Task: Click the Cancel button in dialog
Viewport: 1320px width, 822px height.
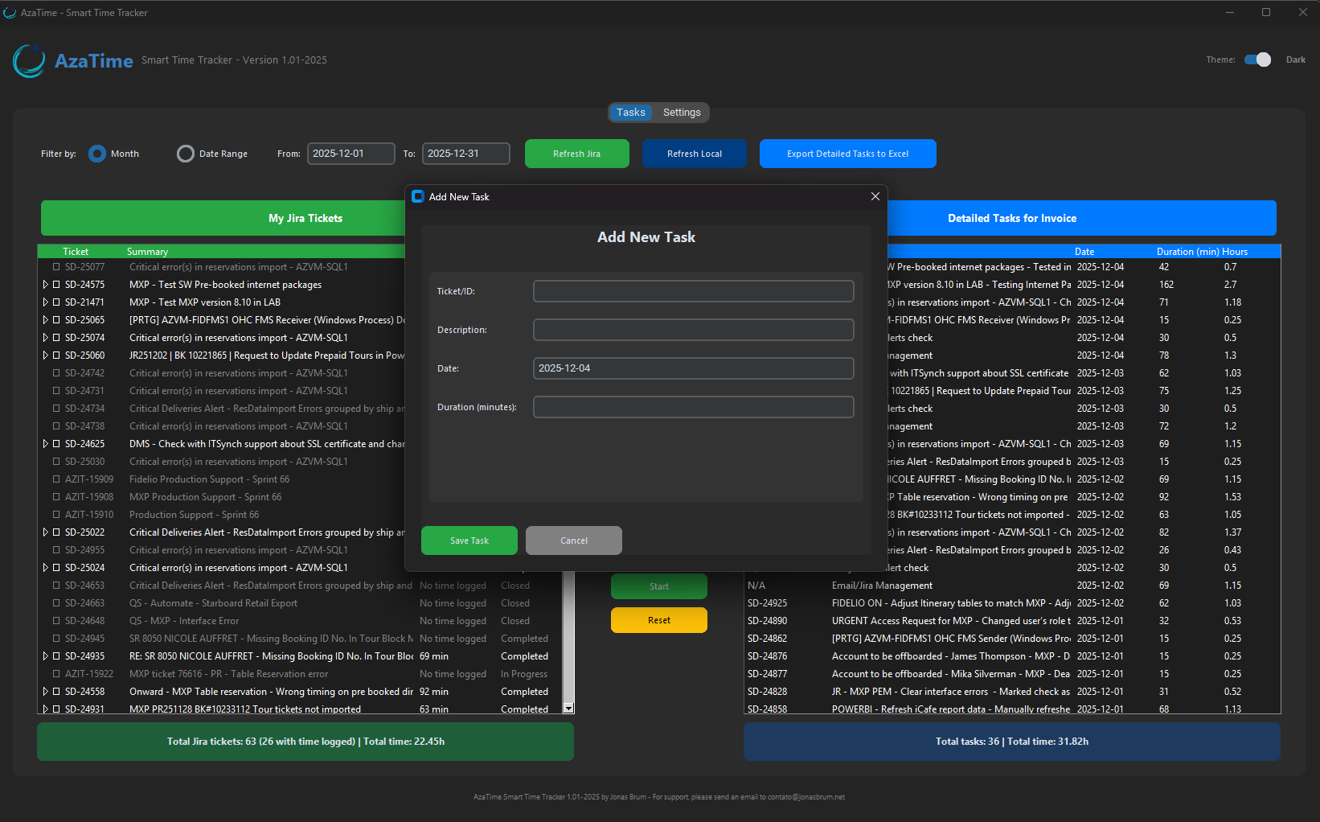Action: (x=574, y=540)
